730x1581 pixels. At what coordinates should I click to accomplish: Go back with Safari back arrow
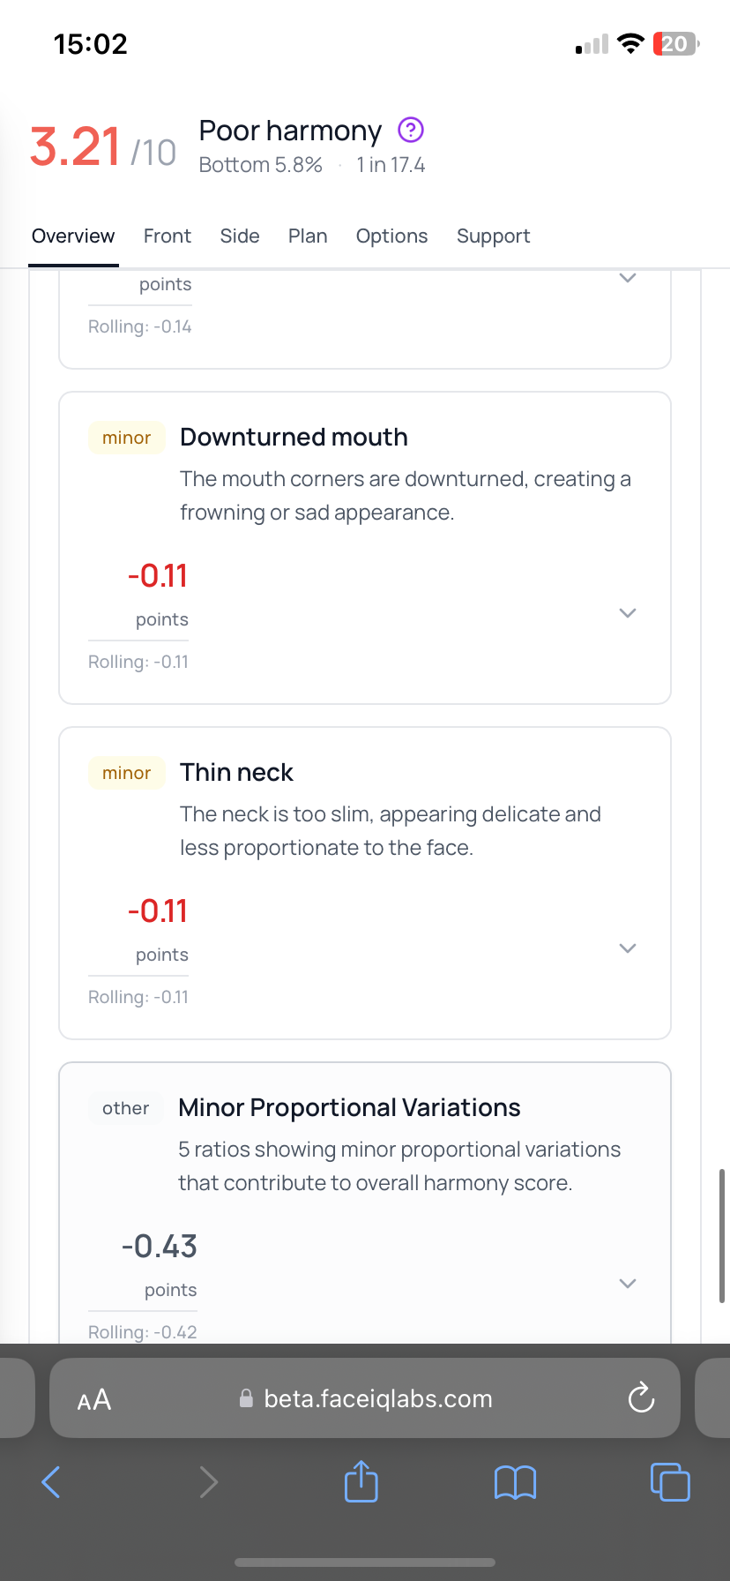(x=51, y=1481)
